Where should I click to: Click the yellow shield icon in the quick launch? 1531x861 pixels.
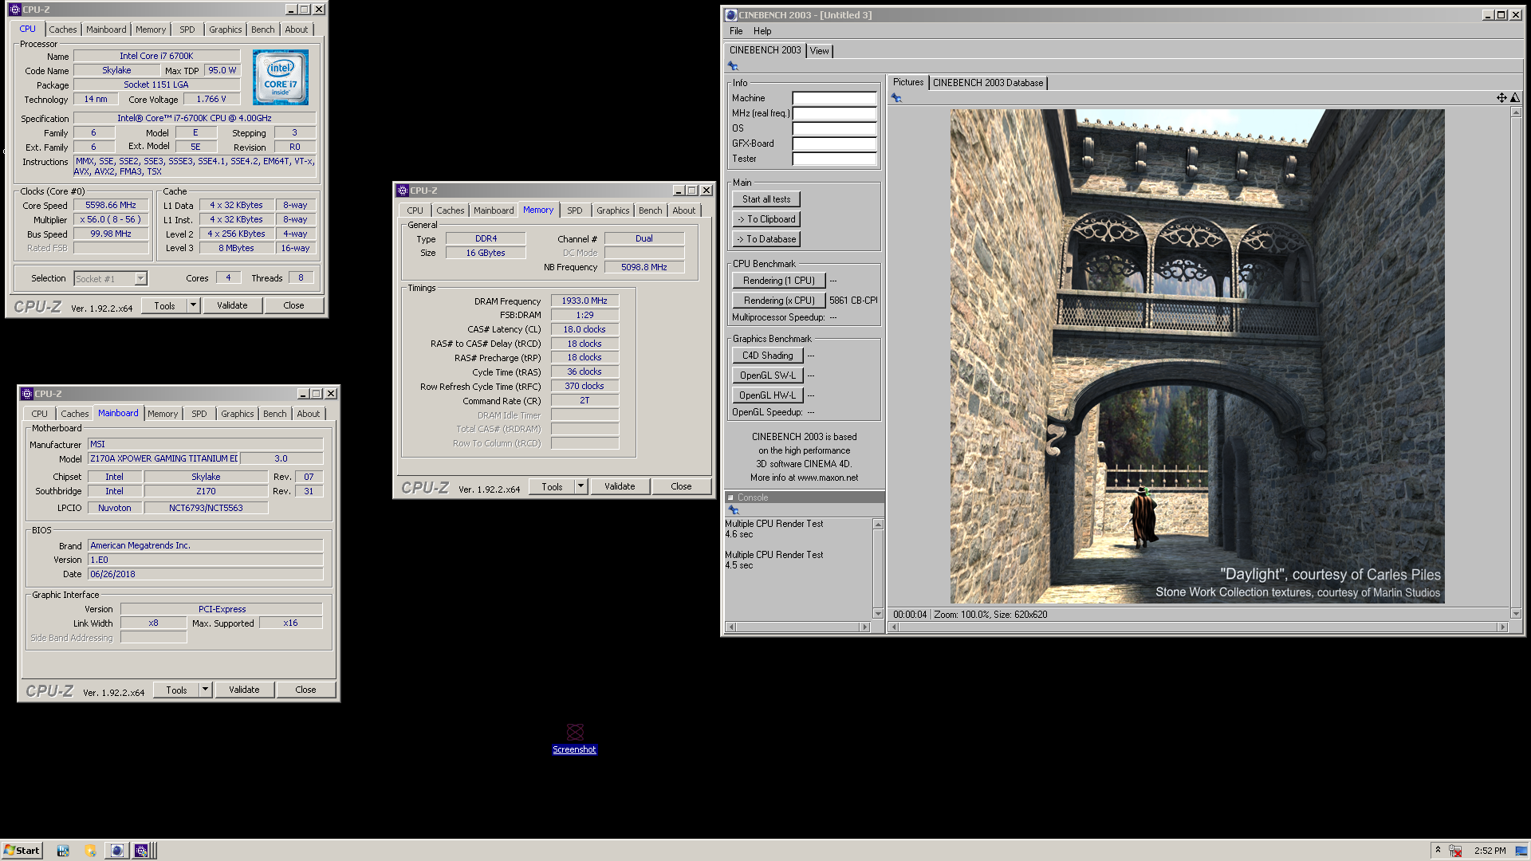click(x=90, y=851)
